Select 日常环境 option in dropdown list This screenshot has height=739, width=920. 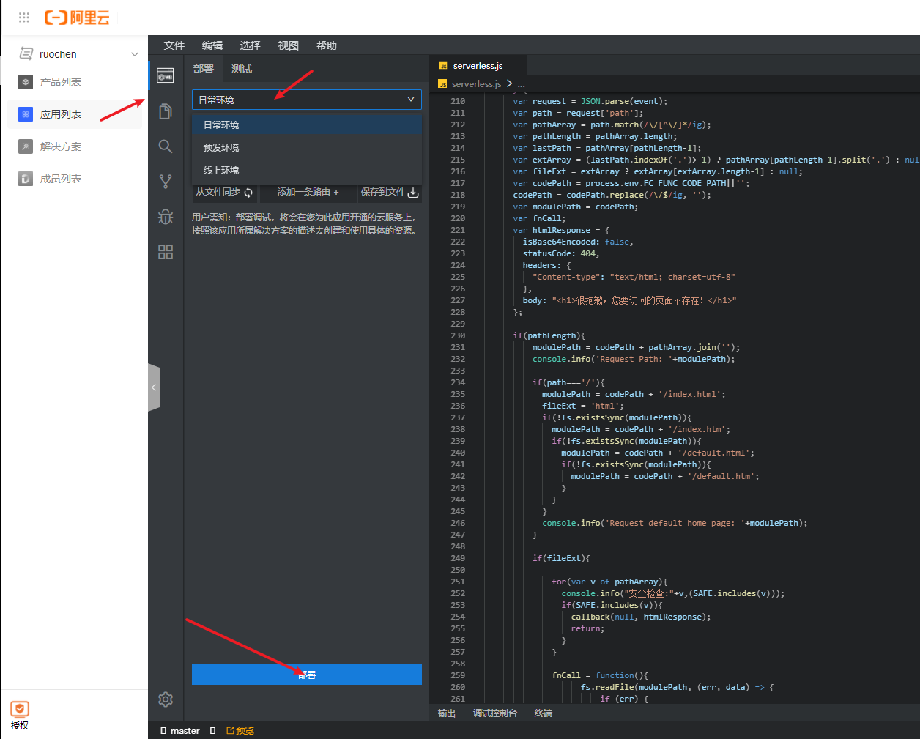tap(307, 125)
